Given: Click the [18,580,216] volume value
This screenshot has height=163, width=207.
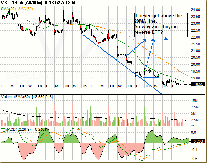Looking at the screenshot, I should click(42, 97).
